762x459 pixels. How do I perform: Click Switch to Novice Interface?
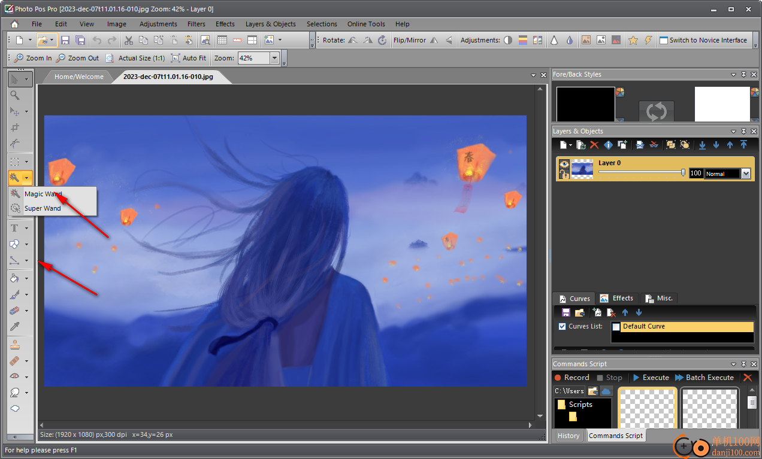(x=703, y=40)
